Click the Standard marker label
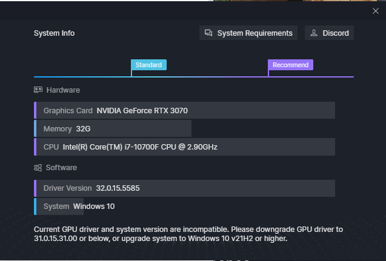Image resolution: width=386 pixels, height=261 pixels. (x=148, y=65)
